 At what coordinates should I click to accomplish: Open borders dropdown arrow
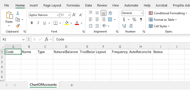60,23
